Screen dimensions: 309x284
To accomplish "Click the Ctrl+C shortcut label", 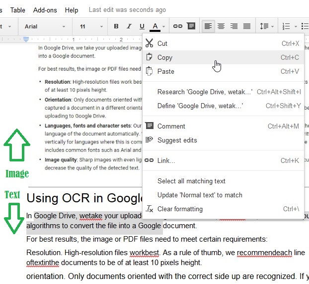I will point(290,57).
